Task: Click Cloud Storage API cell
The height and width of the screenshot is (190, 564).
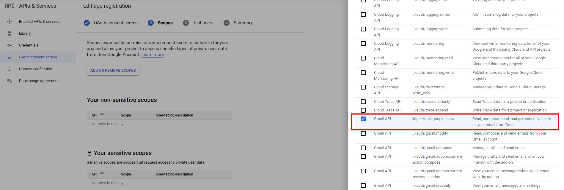Action: [x=386, y=90]
